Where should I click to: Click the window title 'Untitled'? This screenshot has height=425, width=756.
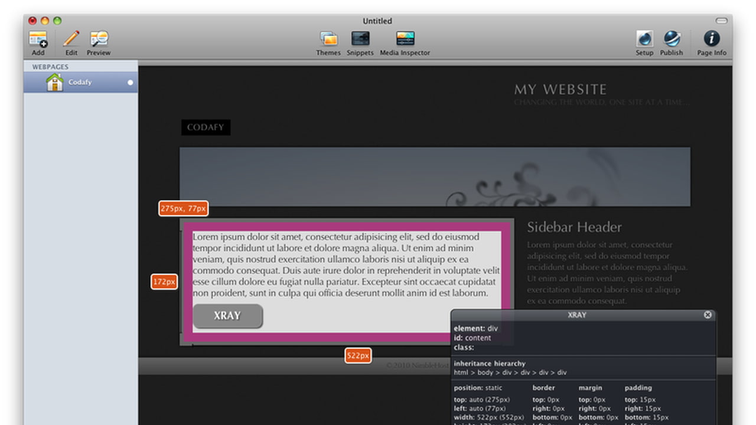377,21
